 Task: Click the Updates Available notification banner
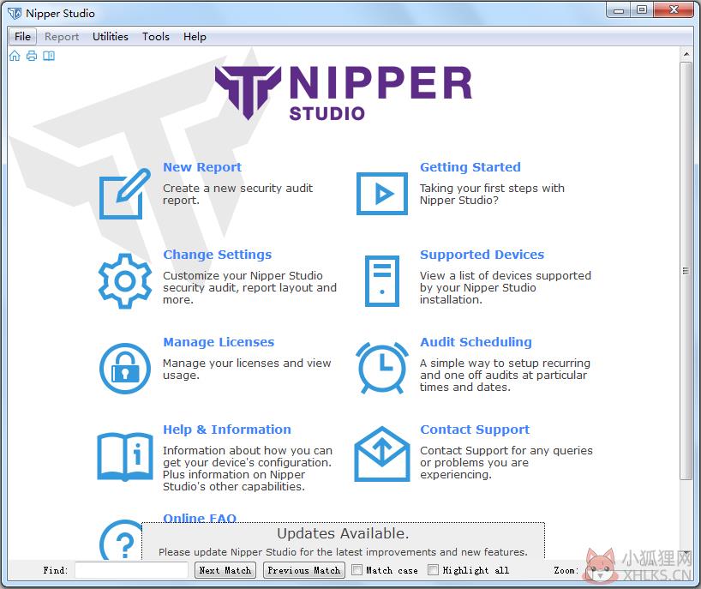(343, 541)
